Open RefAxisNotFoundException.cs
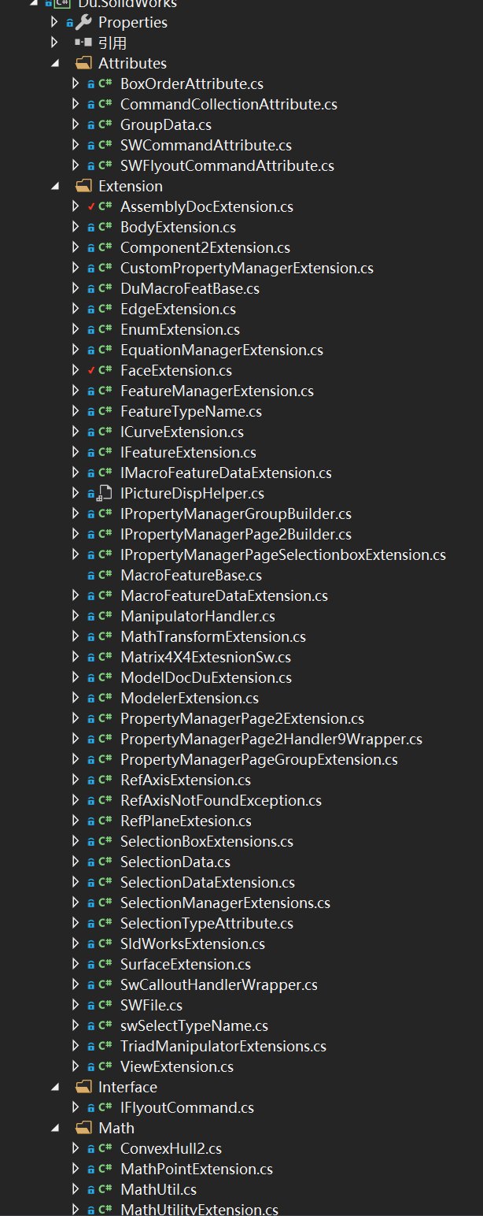Viewport: 483px width, 1216px height. pyautogui.click(x=221, y=800)
